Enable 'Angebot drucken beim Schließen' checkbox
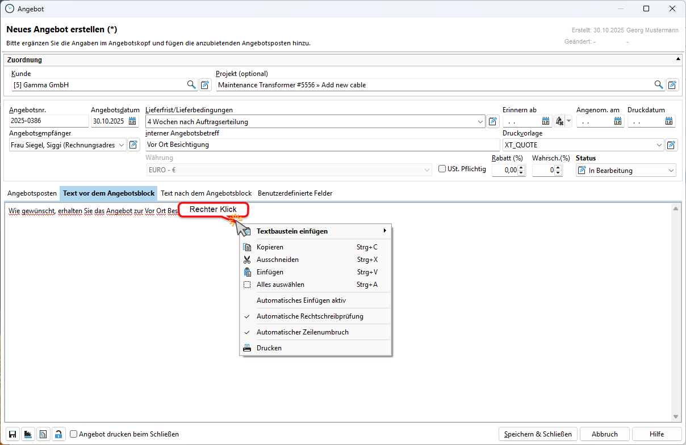Screen dimensions: 686x445 tap(74, 434)
